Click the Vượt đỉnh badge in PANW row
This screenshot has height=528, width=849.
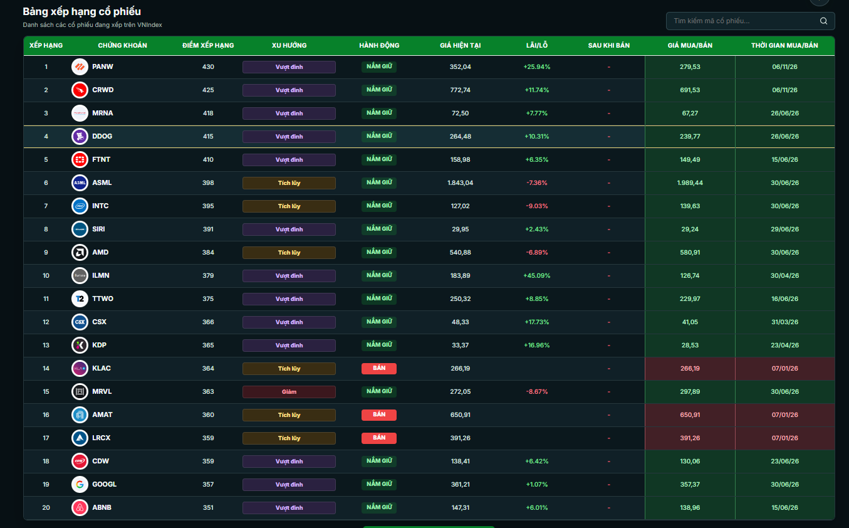pyautogui.click(x=289, y=67)
